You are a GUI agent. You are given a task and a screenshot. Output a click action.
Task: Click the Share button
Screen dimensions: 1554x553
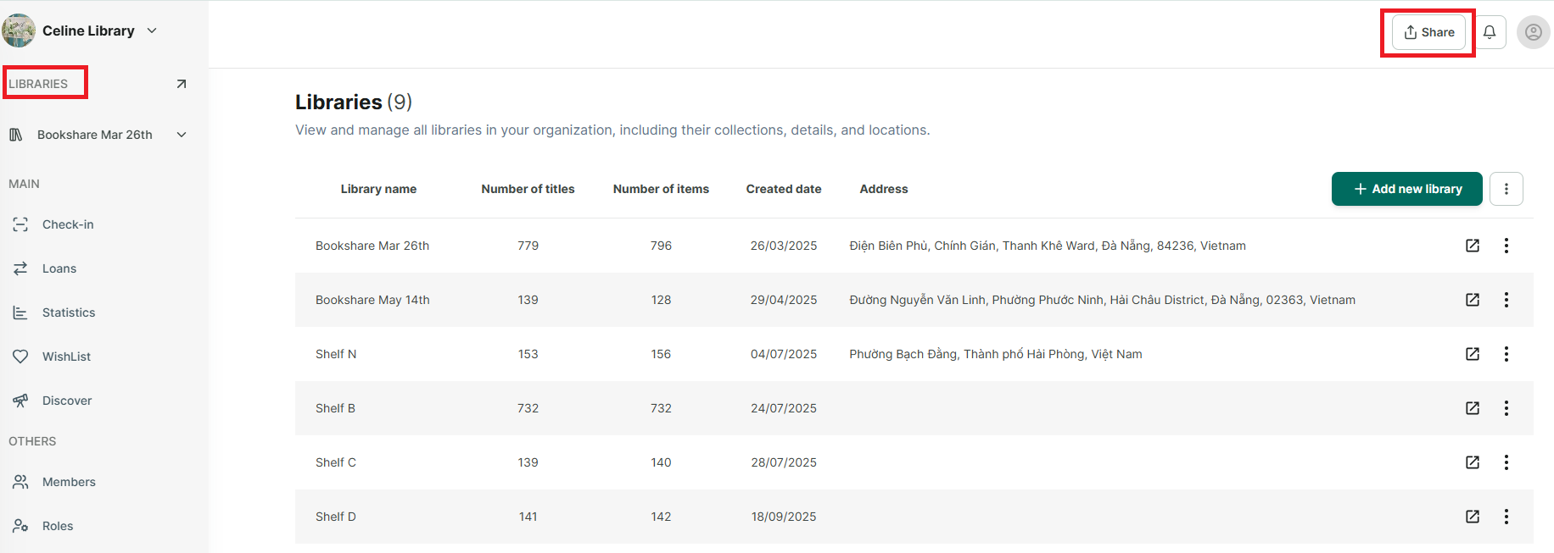tap(1429, 32)
